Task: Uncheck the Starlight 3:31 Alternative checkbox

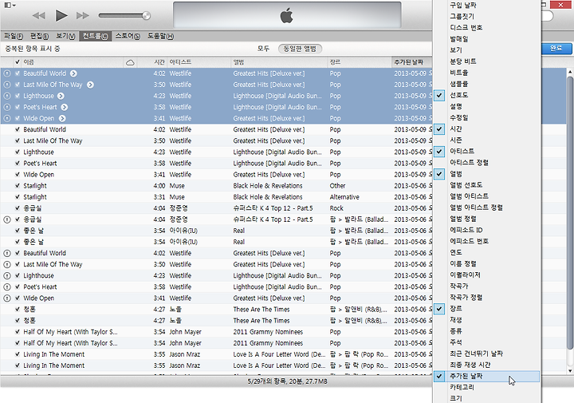Action: coord(18,197)
